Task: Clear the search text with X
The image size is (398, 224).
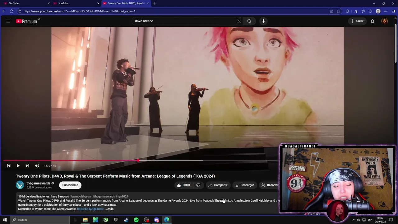Action: click(239, 21)
